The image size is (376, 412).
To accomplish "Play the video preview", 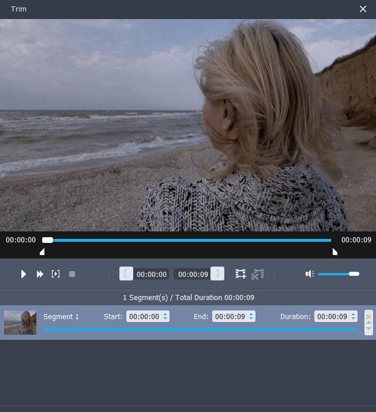I will point(24,274).
